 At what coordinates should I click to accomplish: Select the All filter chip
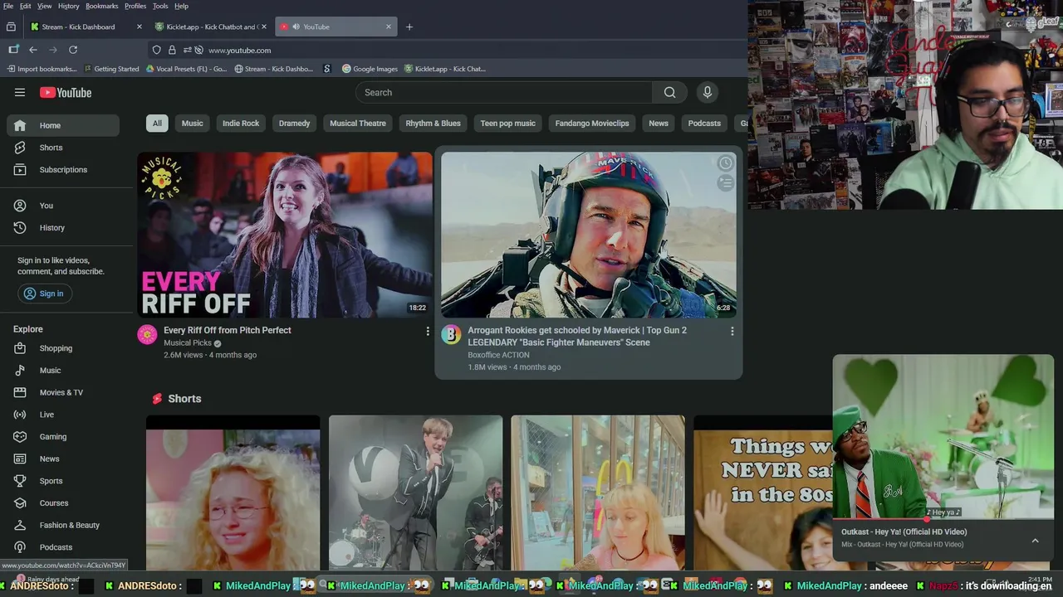(x=157, y=124)
